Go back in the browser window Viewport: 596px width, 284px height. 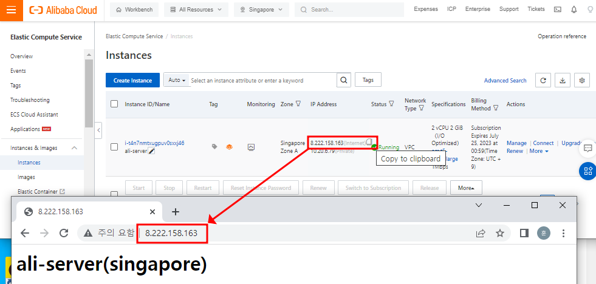(25, 233)
